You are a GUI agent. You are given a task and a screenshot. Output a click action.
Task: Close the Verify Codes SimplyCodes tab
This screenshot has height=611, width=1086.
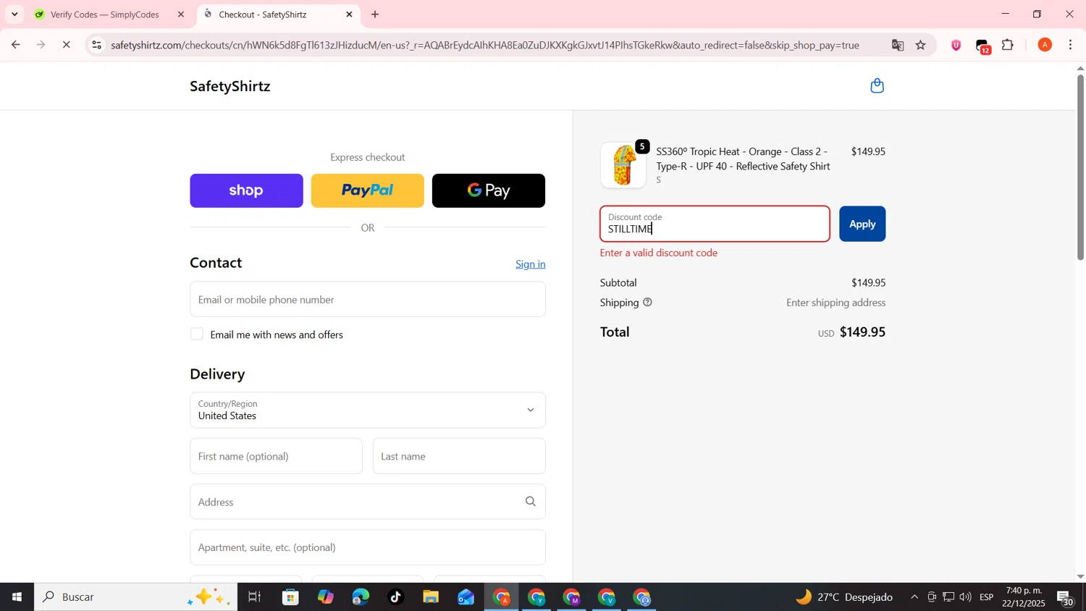[x=181, y=14]
